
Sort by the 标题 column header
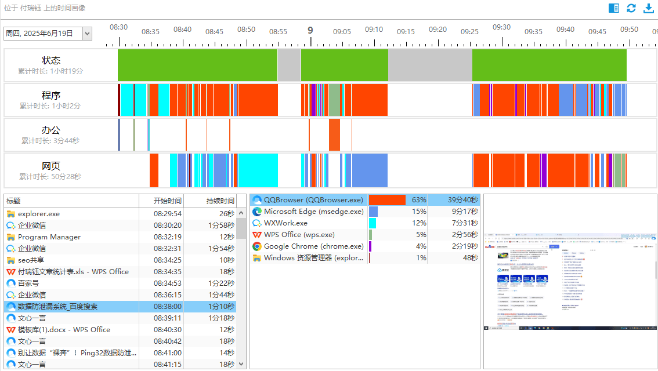coord(71,201)
